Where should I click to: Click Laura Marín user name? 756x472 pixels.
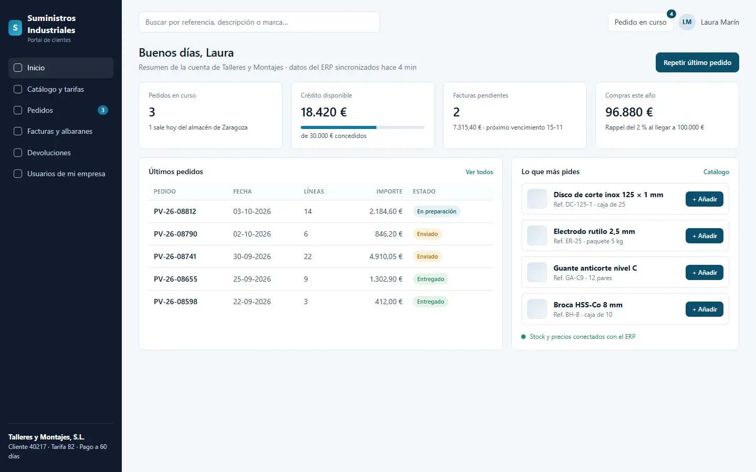[720, 22]
